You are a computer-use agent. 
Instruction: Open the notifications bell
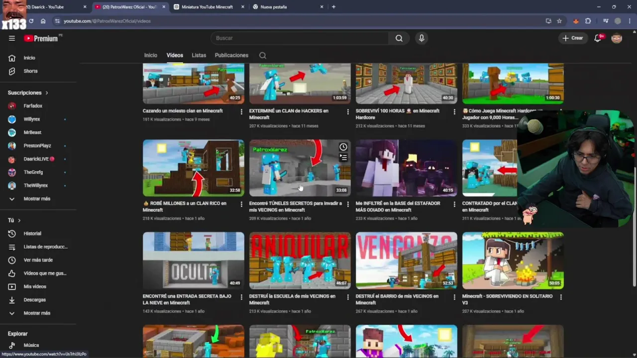(x=598, y=38)
